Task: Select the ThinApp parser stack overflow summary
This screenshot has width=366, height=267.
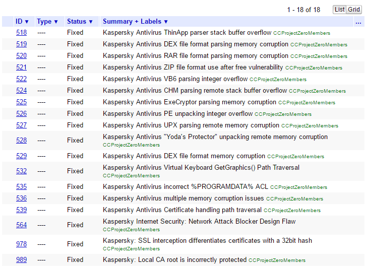Action: tap(187, 32)
